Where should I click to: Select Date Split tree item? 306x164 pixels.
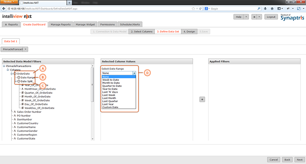[x=26, y=81]
